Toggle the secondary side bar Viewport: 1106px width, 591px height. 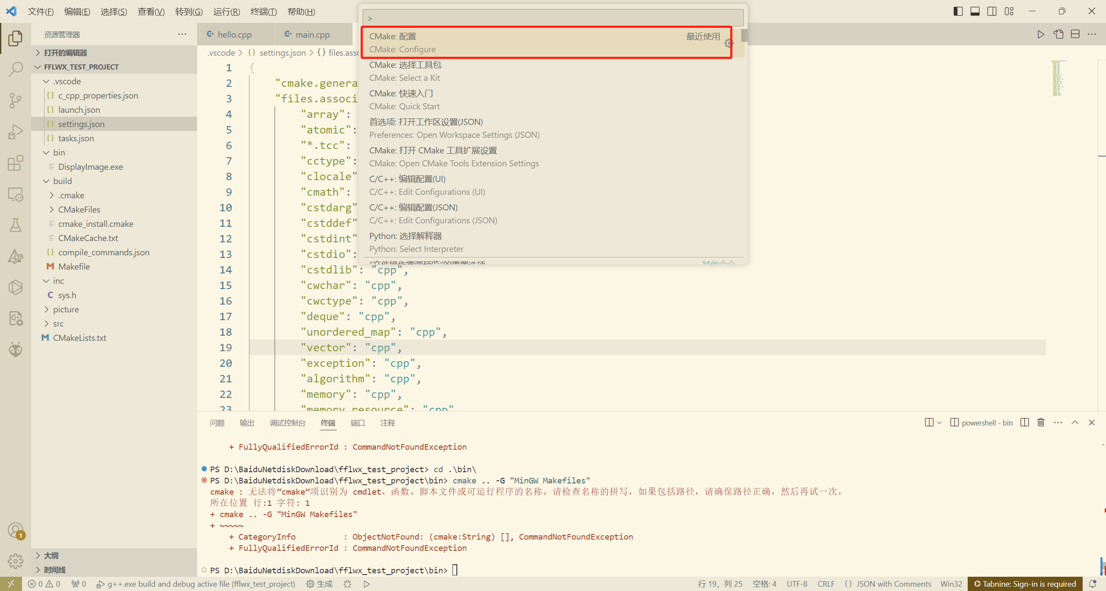tap(992, 11)
